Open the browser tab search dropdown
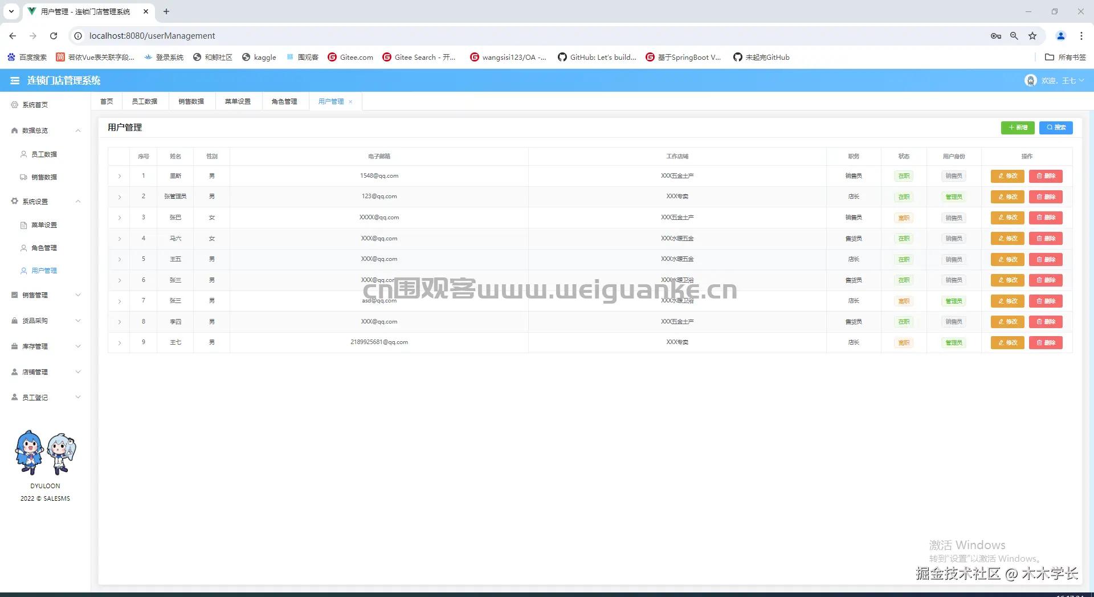 click(11, 11)
